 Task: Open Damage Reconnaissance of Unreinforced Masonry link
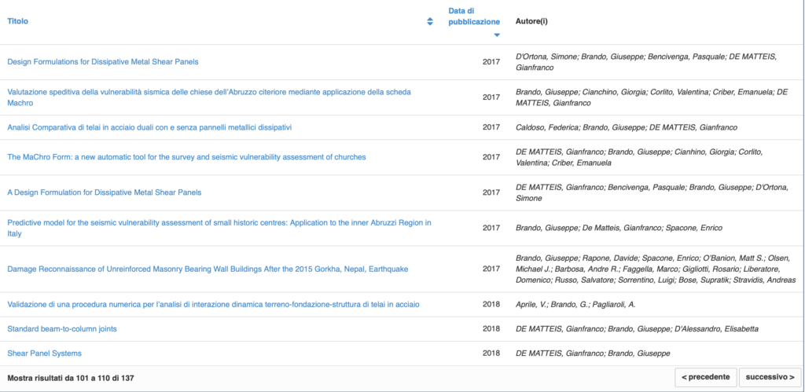click(x=208, y=269)
